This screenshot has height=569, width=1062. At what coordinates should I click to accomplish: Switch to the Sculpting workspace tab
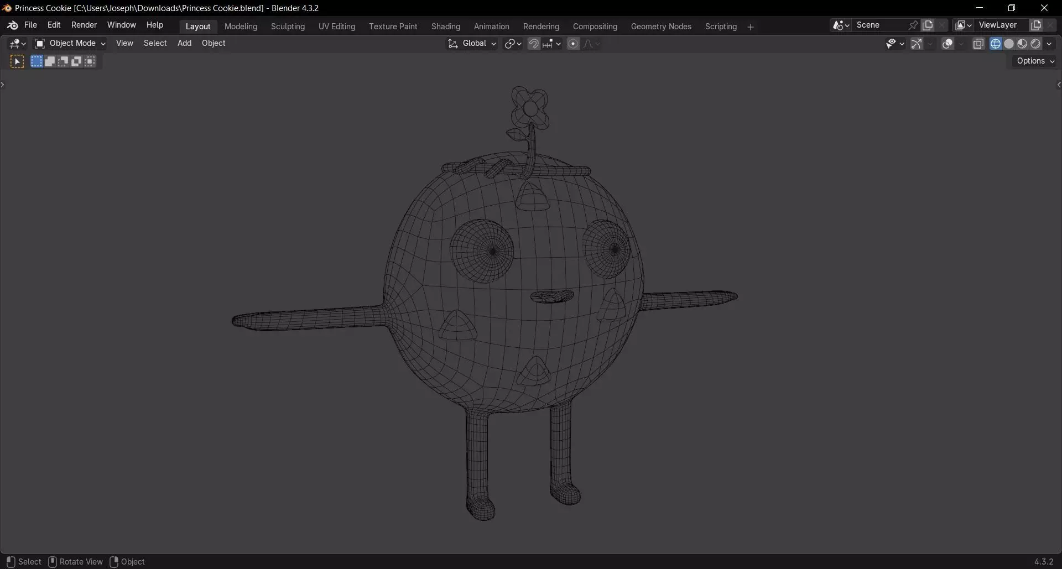pyautogui.click(x=288, y=27)
